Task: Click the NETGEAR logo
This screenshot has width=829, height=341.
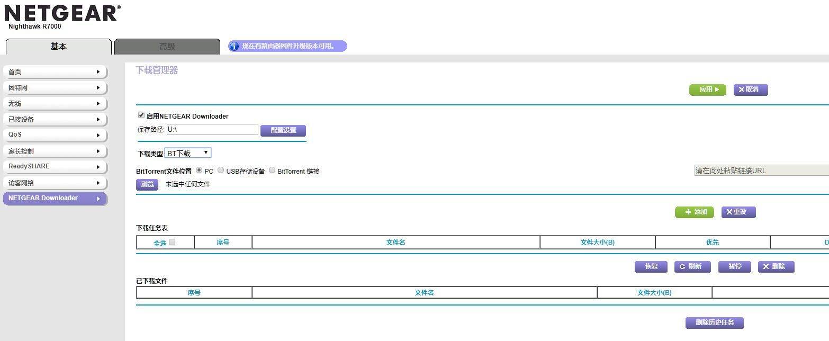Action: [x=62, y=14]
